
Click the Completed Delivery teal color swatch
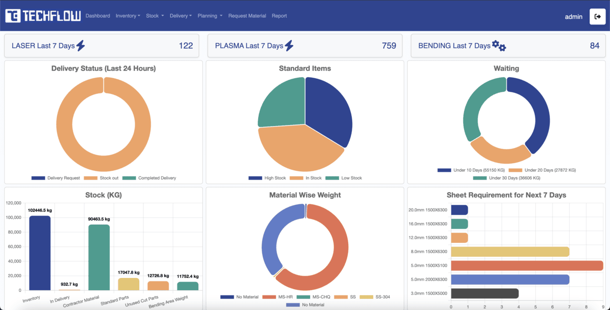pyautogui.click(x=129, y=178)
